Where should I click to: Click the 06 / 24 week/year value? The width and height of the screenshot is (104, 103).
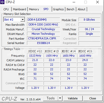tap(89, 29)
